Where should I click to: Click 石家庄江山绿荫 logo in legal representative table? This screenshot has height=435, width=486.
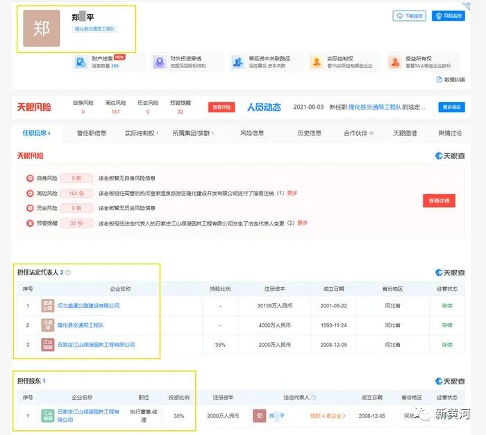tap(48, 345)
